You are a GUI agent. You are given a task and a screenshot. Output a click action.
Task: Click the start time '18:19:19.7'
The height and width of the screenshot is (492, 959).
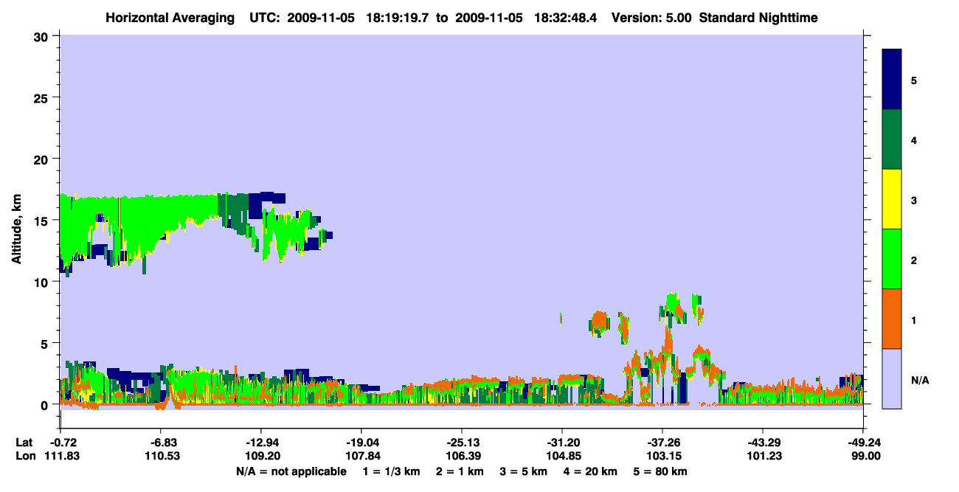[398, 18]
